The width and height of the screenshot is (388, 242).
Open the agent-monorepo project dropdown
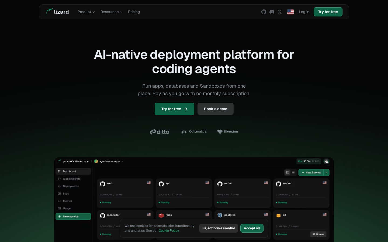pyautogui.click(x=109, y=161)
